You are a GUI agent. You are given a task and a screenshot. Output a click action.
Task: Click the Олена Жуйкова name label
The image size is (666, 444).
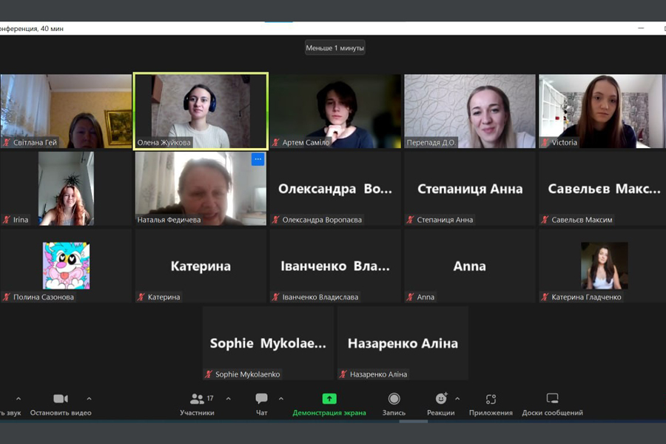coord(164,143)
